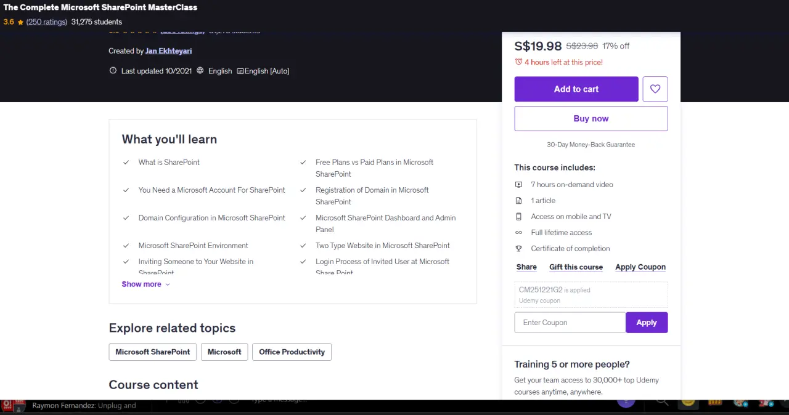Click Last updated 10/2021 text

(x=157, y=71)
